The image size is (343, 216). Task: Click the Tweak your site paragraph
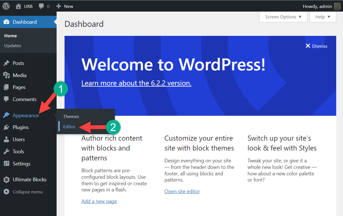282,170
